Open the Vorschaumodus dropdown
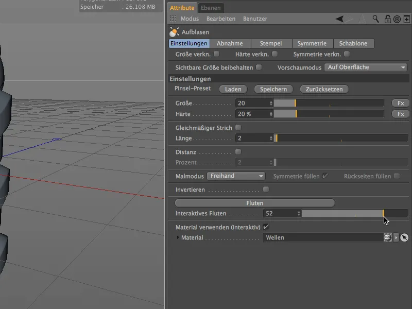 [366, 67]
